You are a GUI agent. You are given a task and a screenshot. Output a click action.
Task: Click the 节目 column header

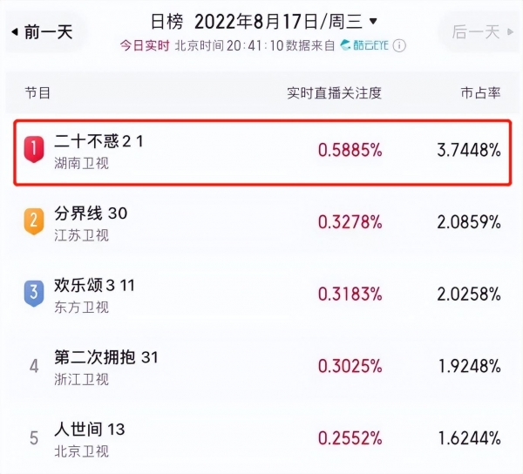[x=37, y=93]
